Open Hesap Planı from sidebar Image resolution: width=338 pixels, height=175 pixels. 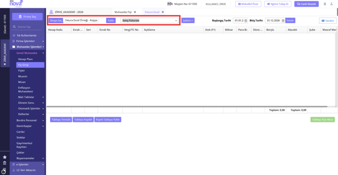click(x=25, y=59)
